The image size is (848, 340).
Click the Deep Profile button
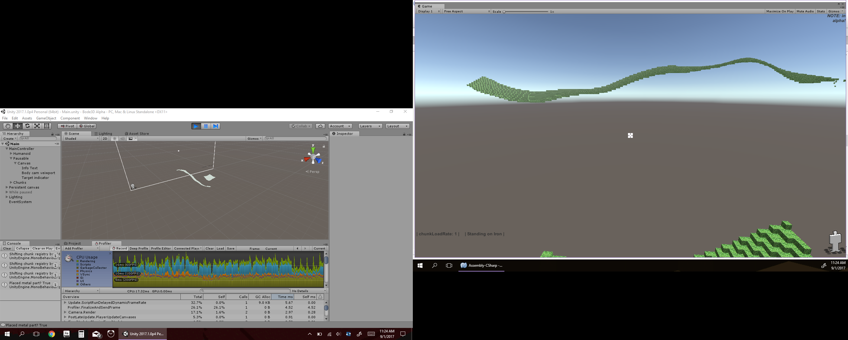click(139, 249)
